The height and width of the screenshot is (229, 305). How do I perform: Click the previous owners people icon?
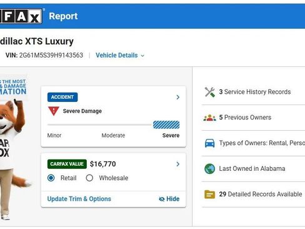(x=209, y=118)
